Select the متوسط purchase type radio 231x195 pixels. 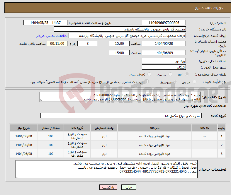point(175,81)
